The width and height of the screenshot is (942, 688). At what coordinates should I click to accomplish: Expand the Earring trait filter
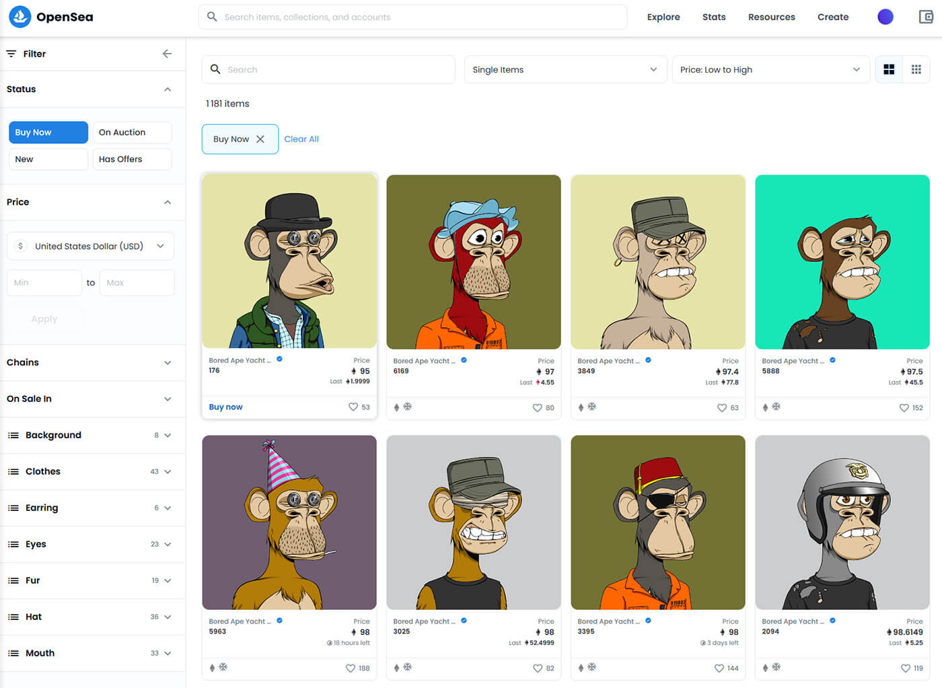tap(92, 508)
